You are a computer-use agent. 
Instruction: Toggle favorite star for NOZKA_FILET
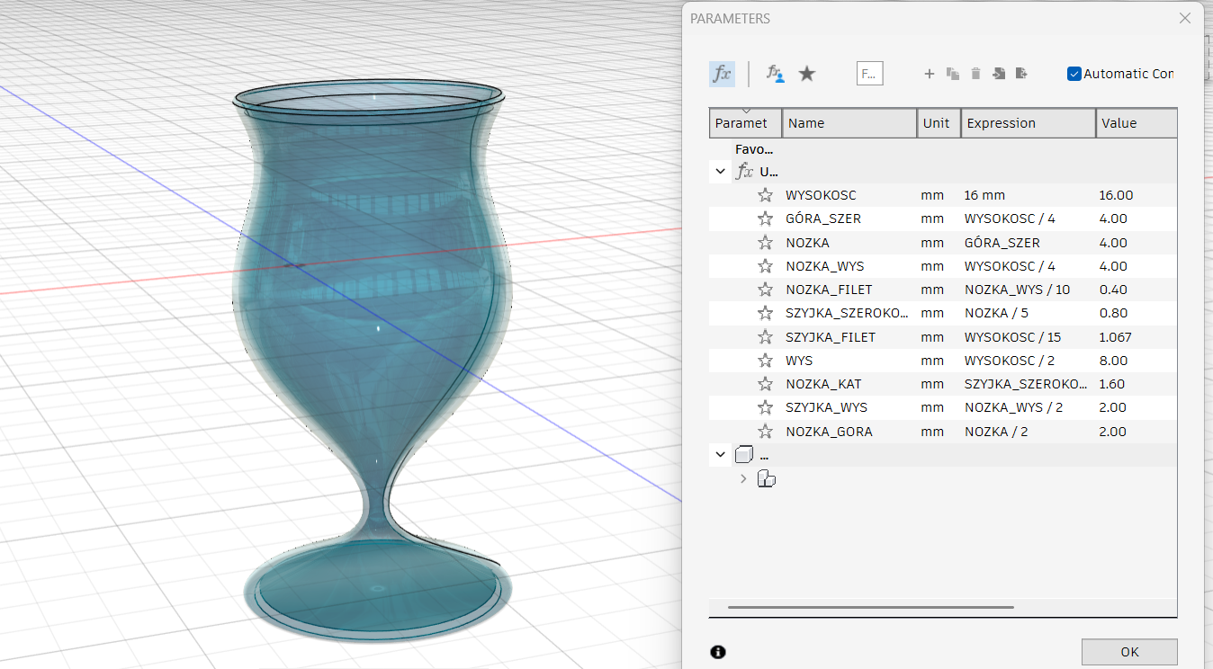(765, 290)
